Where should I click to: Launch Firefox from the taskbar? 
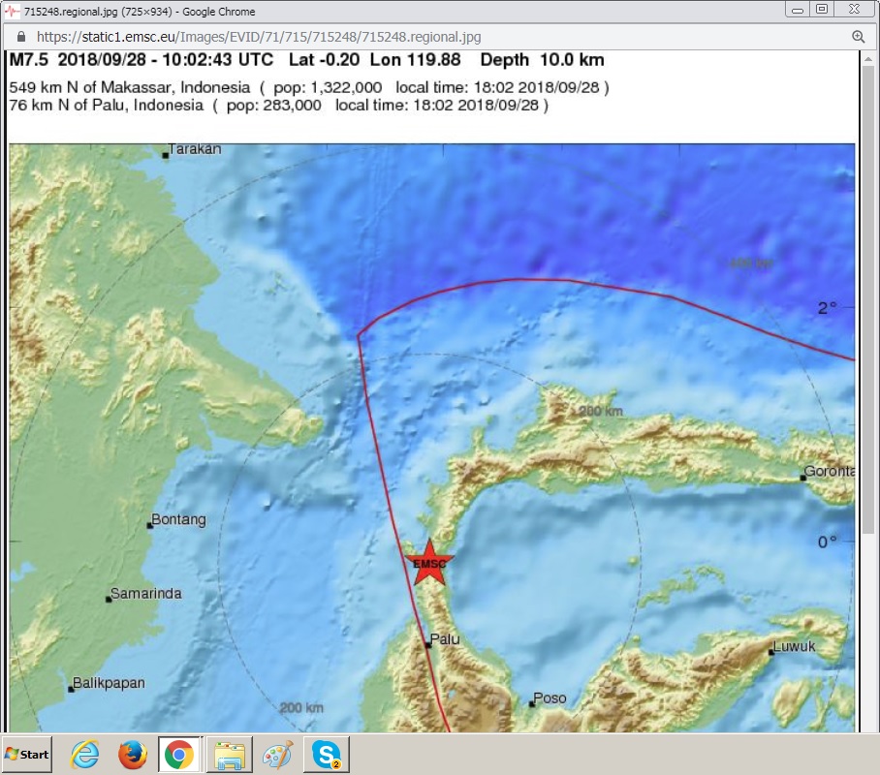point(132,755)
